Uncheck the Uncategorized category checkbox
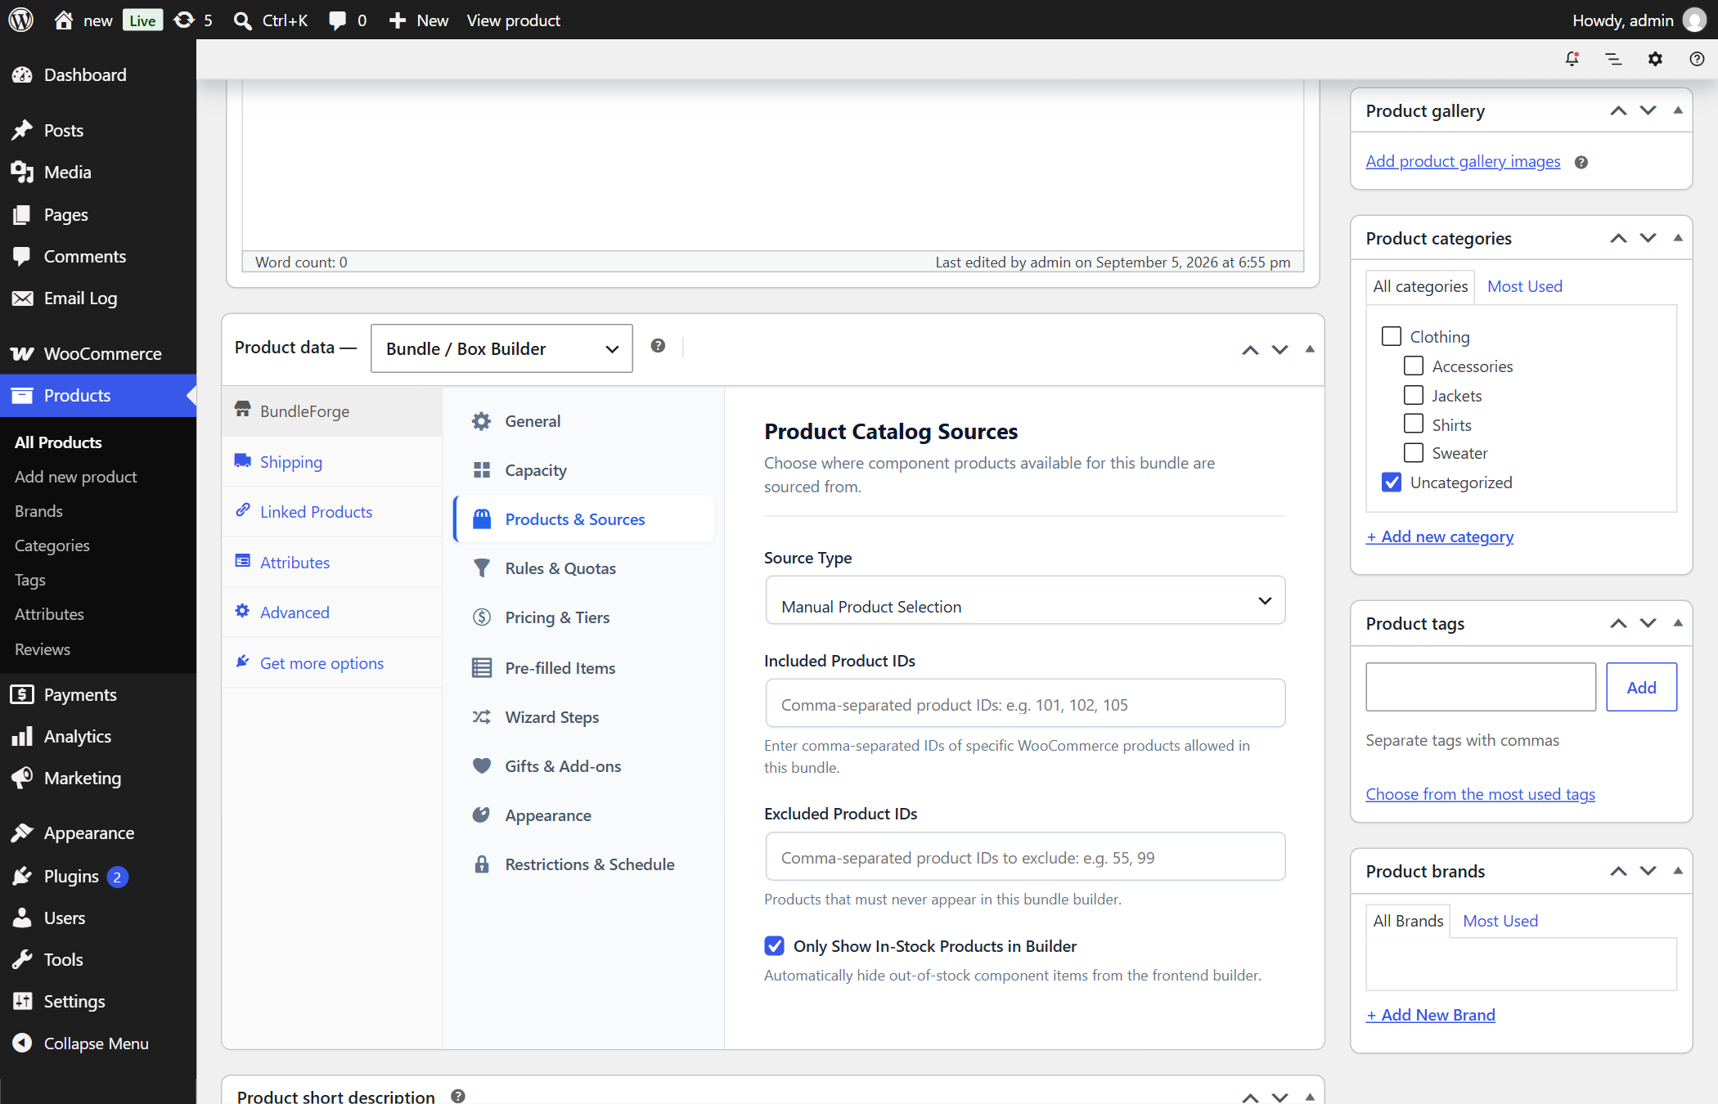Screen dimensions: 1718x1104 click(x=1391, y=482)
